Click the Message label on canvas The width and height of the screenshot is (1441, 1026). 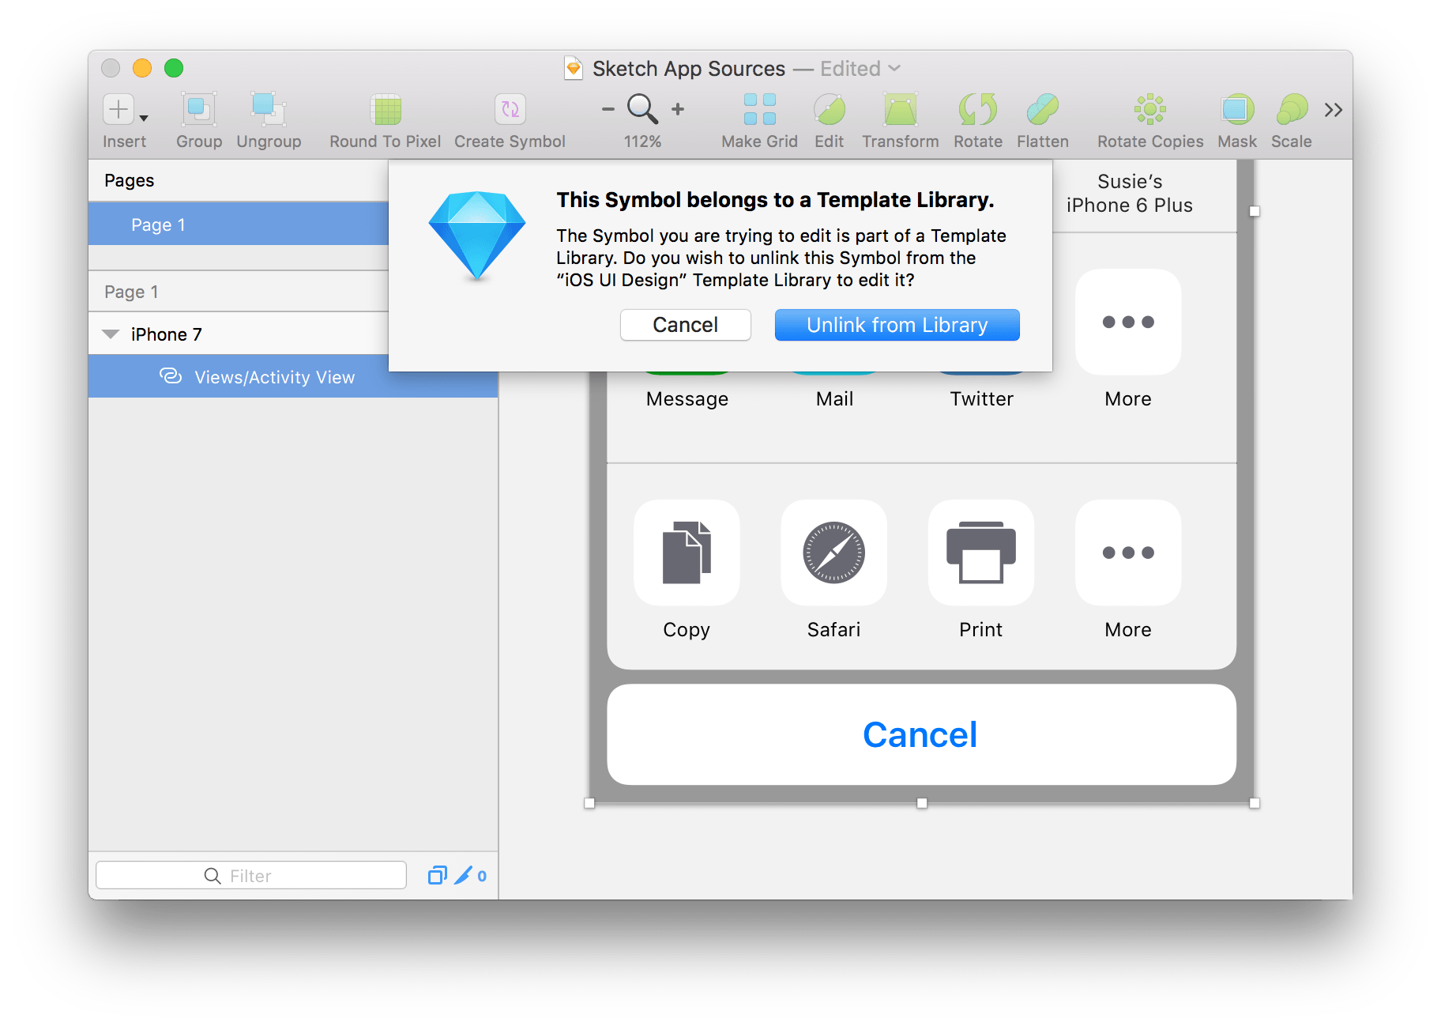point(687,399)
